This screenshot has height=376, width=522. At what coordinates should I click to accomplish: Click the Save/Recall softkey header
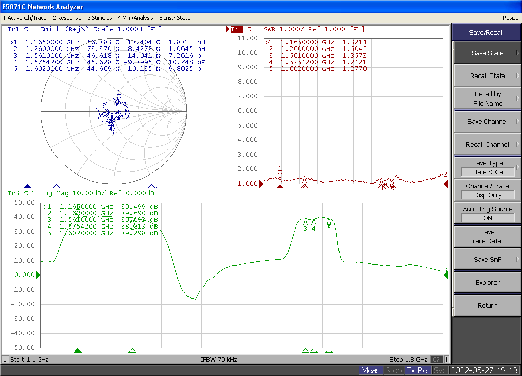pyautogui.click(x=486, y=32)
